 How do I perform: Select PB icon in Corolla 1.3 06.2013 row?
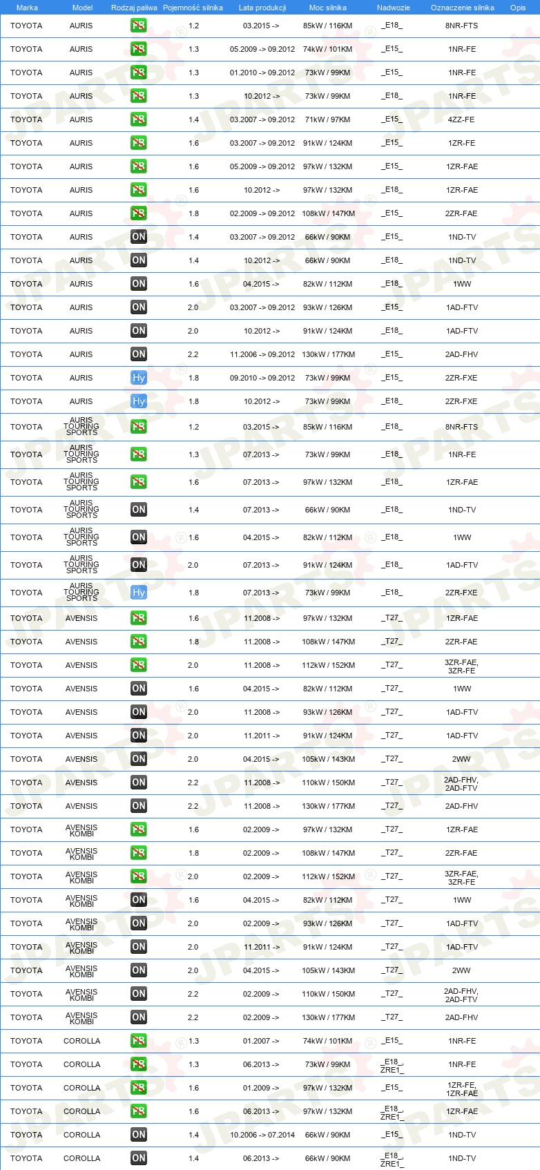point(139,1064)
